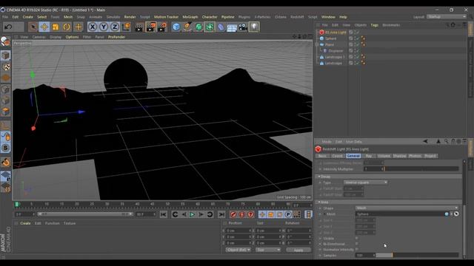Image resolution: width=474 pixels, height=266 pixels.
Task: Open the Character menu
Action: tap(210, 17)
